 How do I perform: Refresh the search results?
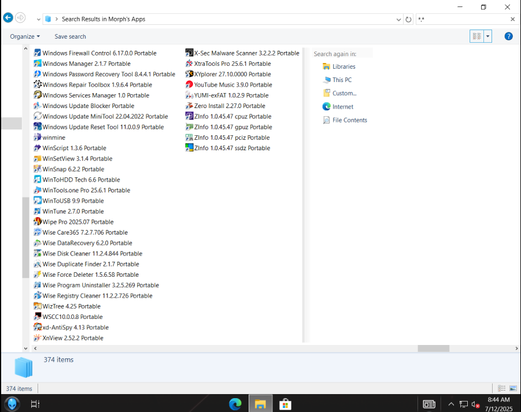point(408,20)
